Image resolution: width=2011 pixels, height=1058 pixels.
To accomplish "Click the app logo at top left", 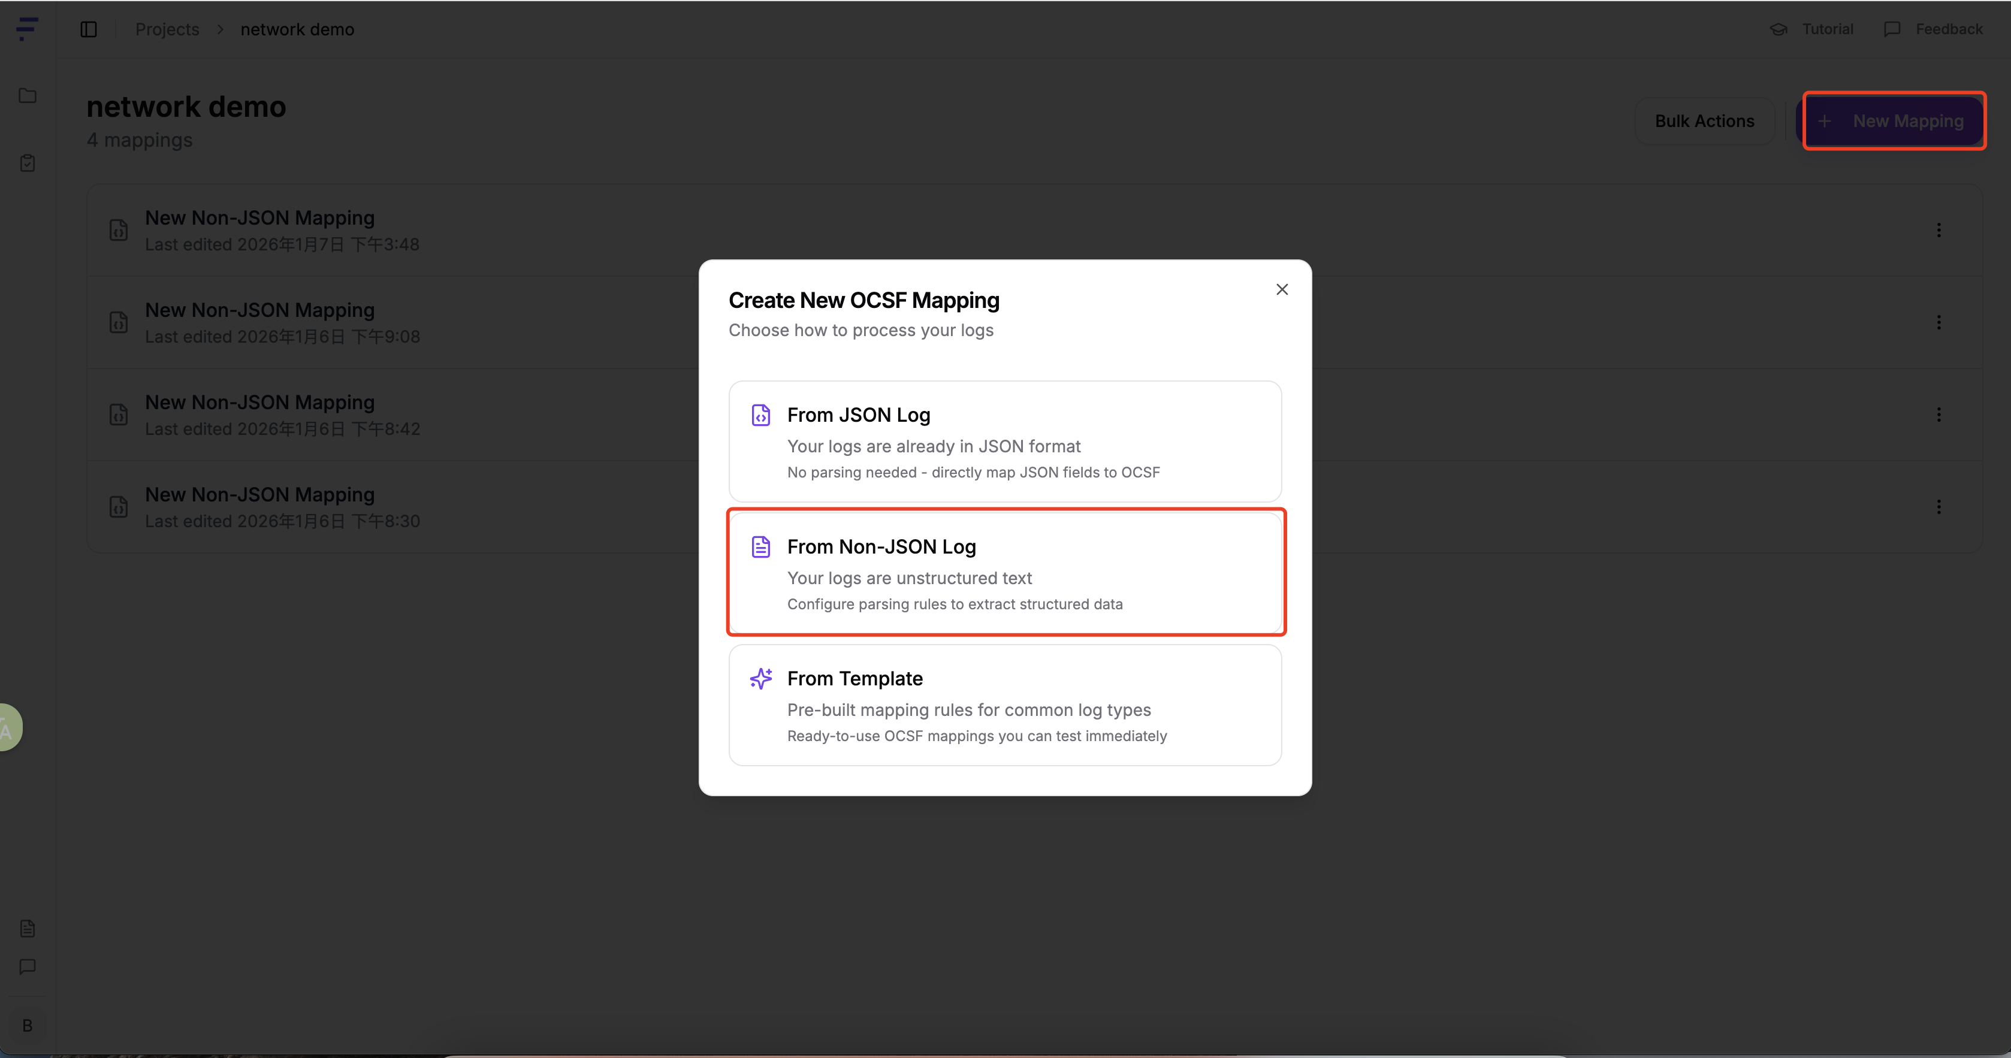I will (28, 29).
